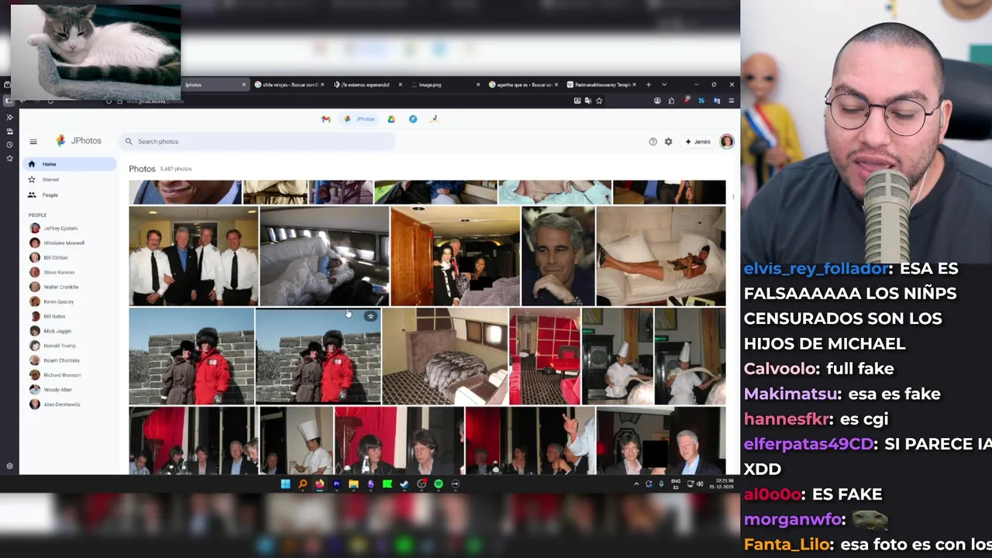Bookmark this page with the star icon
This screenshot has height=558, width=992.
point(599,101)
